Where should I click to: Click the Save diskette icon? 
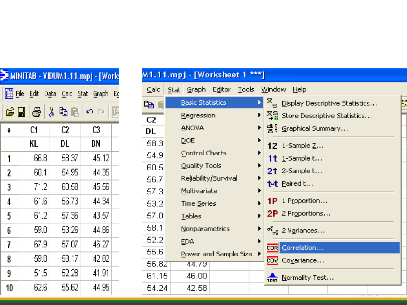click(21, 112)
